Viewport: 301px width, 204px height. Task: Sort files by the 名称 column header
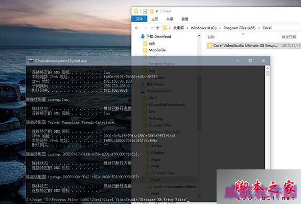point(211,37)
